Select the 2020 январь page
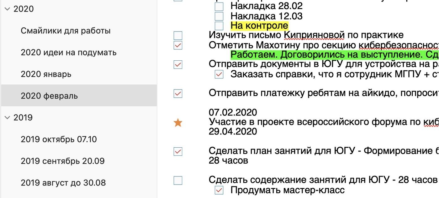The image size is (439, 198). pos(46,74)
